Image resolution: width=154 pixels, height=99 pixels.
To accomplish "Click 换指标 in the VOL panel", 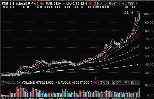I will coord(129,83).
